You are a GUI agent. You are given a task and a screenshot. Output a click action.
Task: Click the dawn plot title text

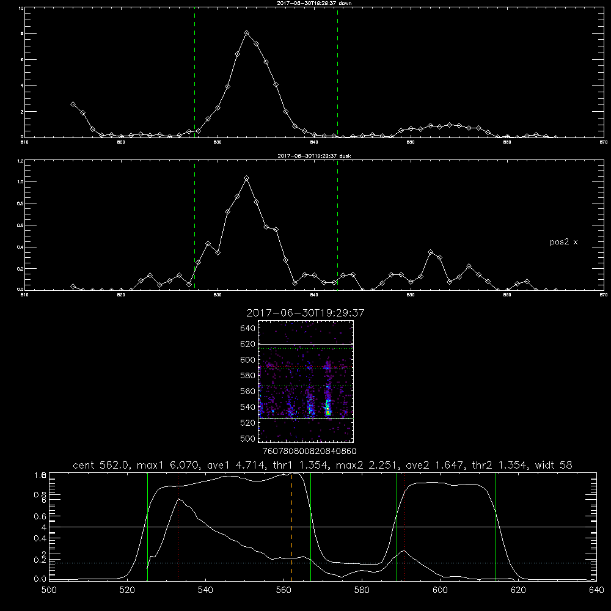314,3
